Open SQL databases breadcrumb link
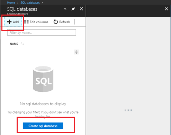Screen dimensions: 171x135 (30, 3)
